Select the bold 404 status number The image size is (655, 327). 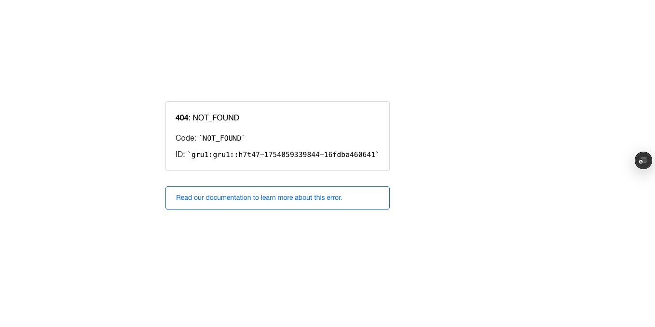point(182,118)
